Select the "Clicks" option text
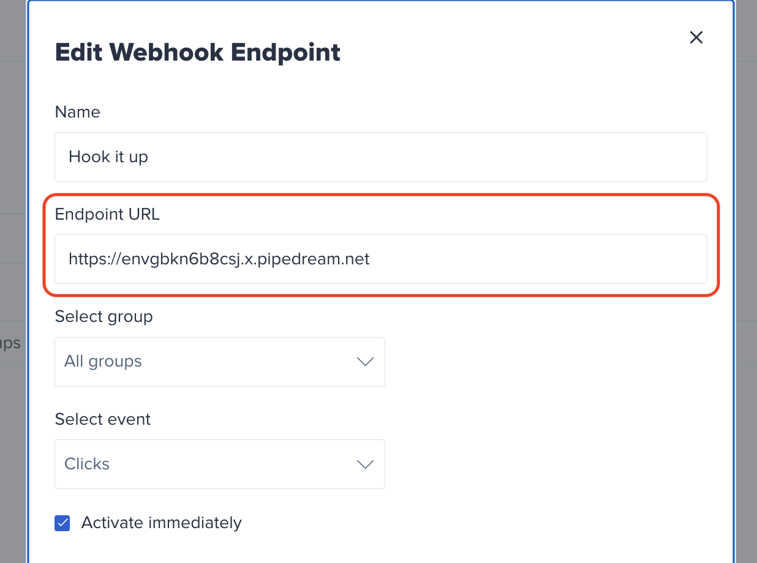The image size is (757, 563). click(x=86, y=464)
